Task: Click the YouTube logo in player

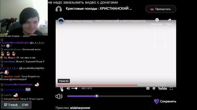Action: 163,88
